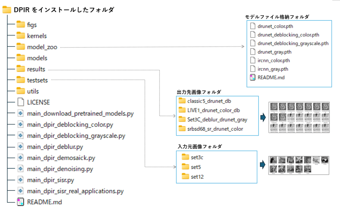The height and width of the screenshot is (208, 340).
Task: Select main_download_pretrained_models.py
Action: [x=80, y=113]
